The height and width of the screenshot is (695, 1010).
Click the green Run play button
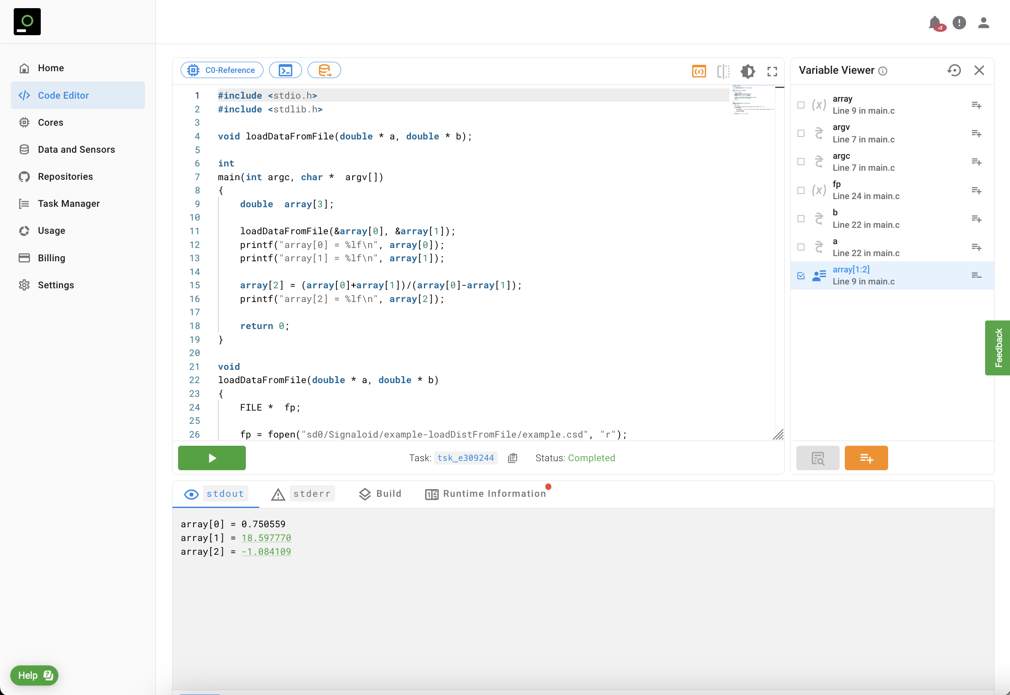coord(212,458)
